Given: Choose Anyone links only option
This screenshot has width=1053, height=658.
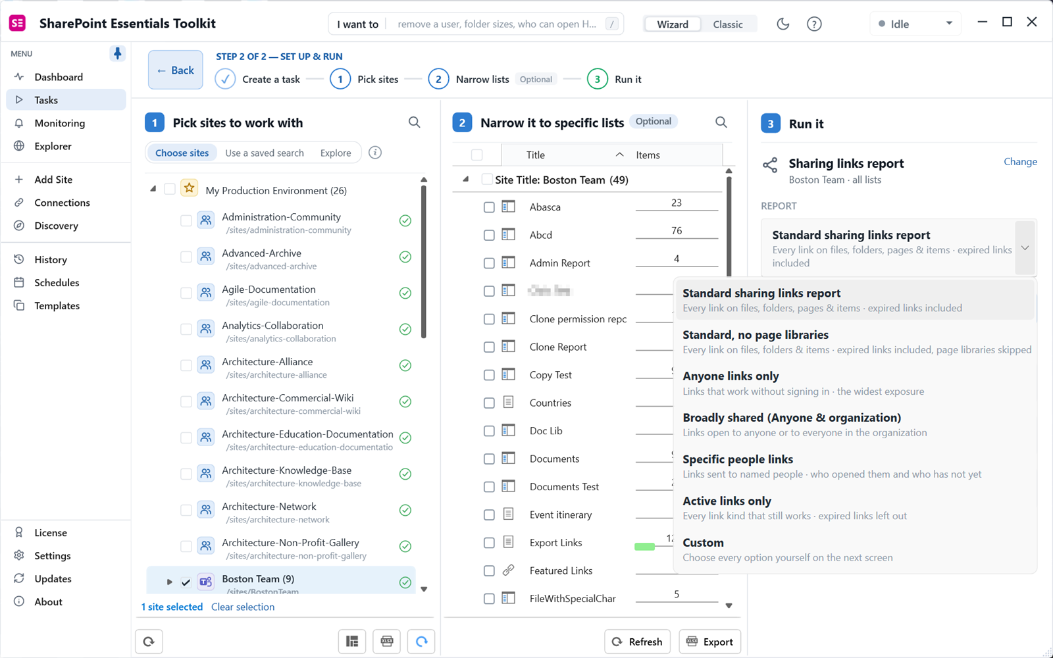Looking at the screenshot, I should 854,383.
